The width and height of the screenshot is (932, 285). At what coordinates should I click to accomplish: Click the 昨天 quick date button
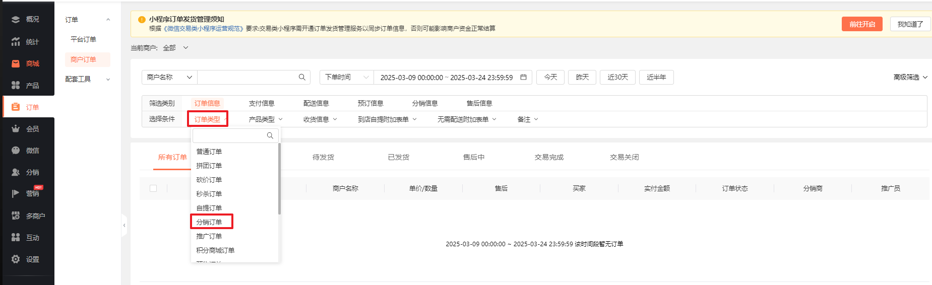click(x=582, y=77)
